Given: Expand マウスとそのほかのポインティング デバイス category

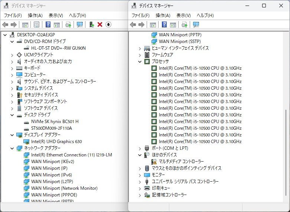Looking at the screenshot, I should (x=140, y=168).
